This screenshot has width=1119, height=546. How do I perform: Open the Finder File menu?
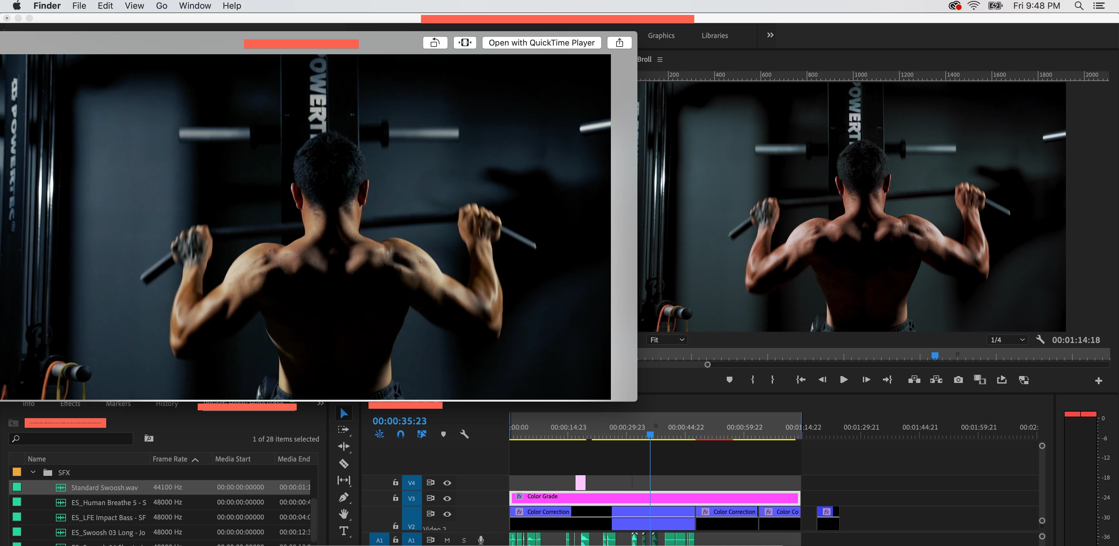click(x=79, y=6)
